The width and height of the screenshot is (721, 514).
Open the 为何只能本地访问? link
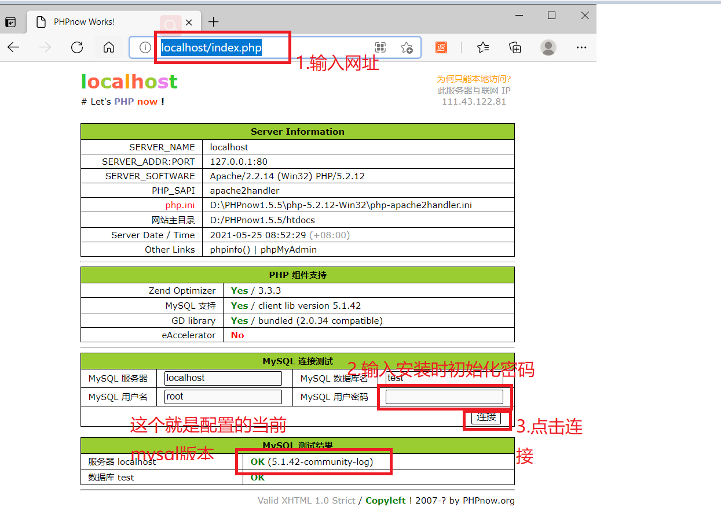pyautogui.click(x=474, y=79)
